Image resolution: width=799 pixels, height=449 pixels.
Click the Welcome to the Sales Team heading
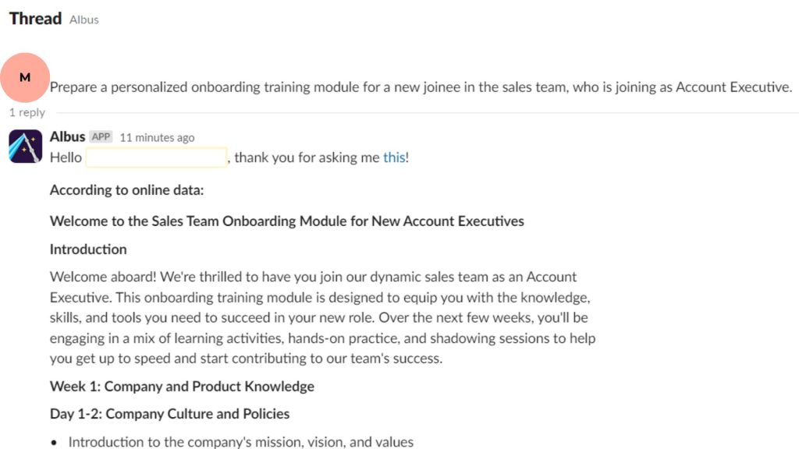point(287,221)
